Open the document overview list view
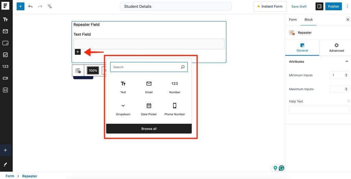This screenshot has width=351, height=179. pos(50,7)
